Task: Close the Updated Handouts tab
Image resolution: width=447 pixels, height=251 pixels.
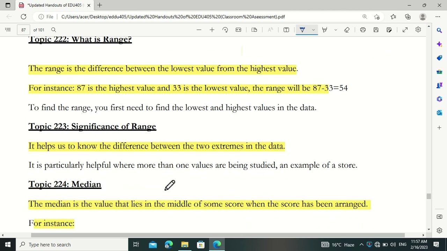Action: 89,5
